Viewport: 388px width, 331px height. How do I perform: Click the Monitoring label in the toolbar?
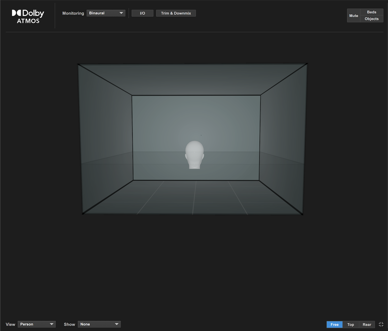[x=73, y=13]
